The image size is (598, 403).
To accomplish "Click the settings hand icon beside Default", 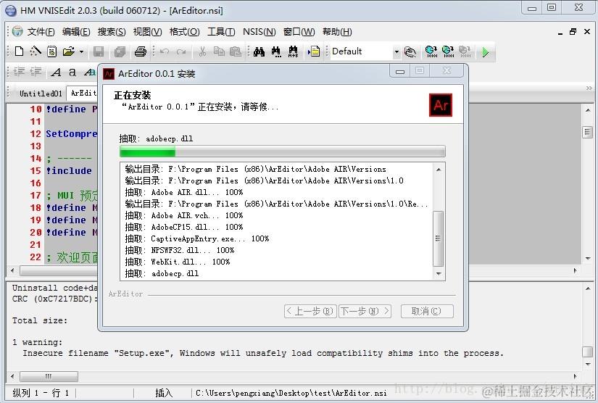I will pyautogui.click(x=410, y=51).
